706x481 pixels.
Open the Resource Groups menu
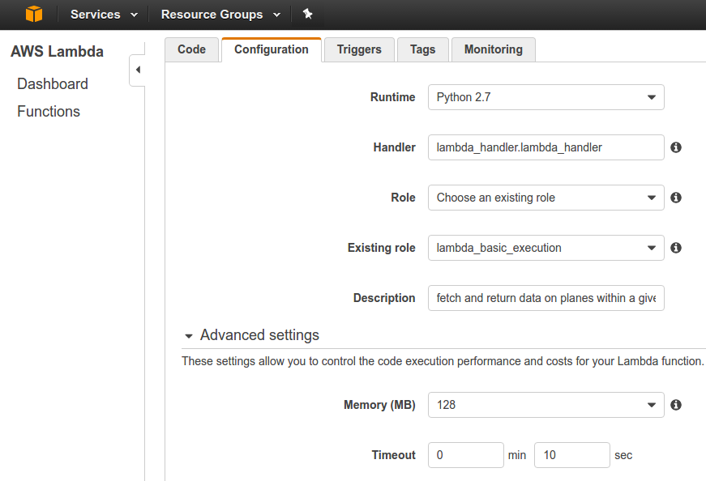[220, 15]
